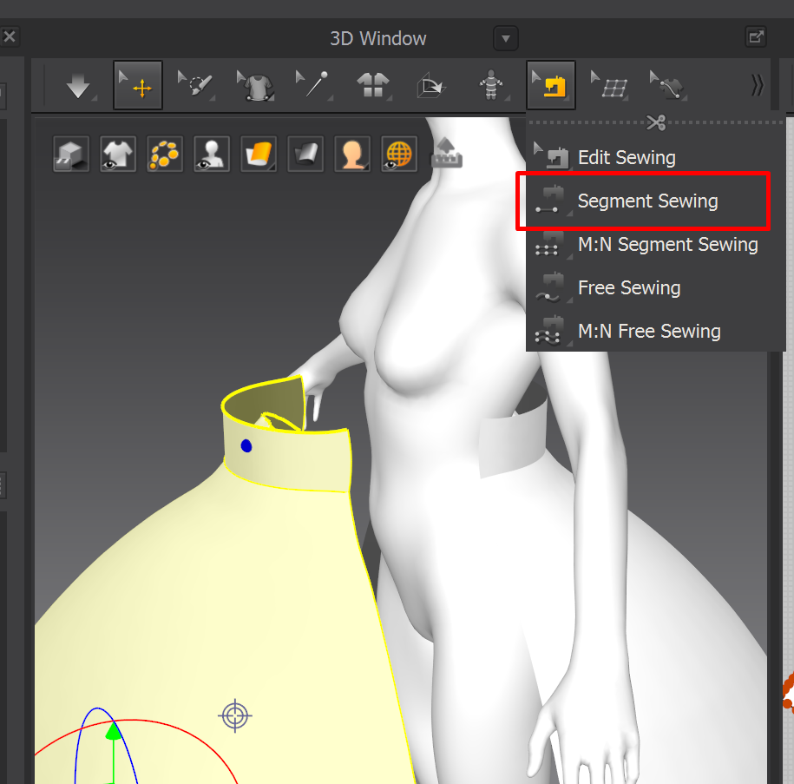Click the Simulate down-arrow tool
This screenshot has height=784, width=794.
tap(78, 85)
